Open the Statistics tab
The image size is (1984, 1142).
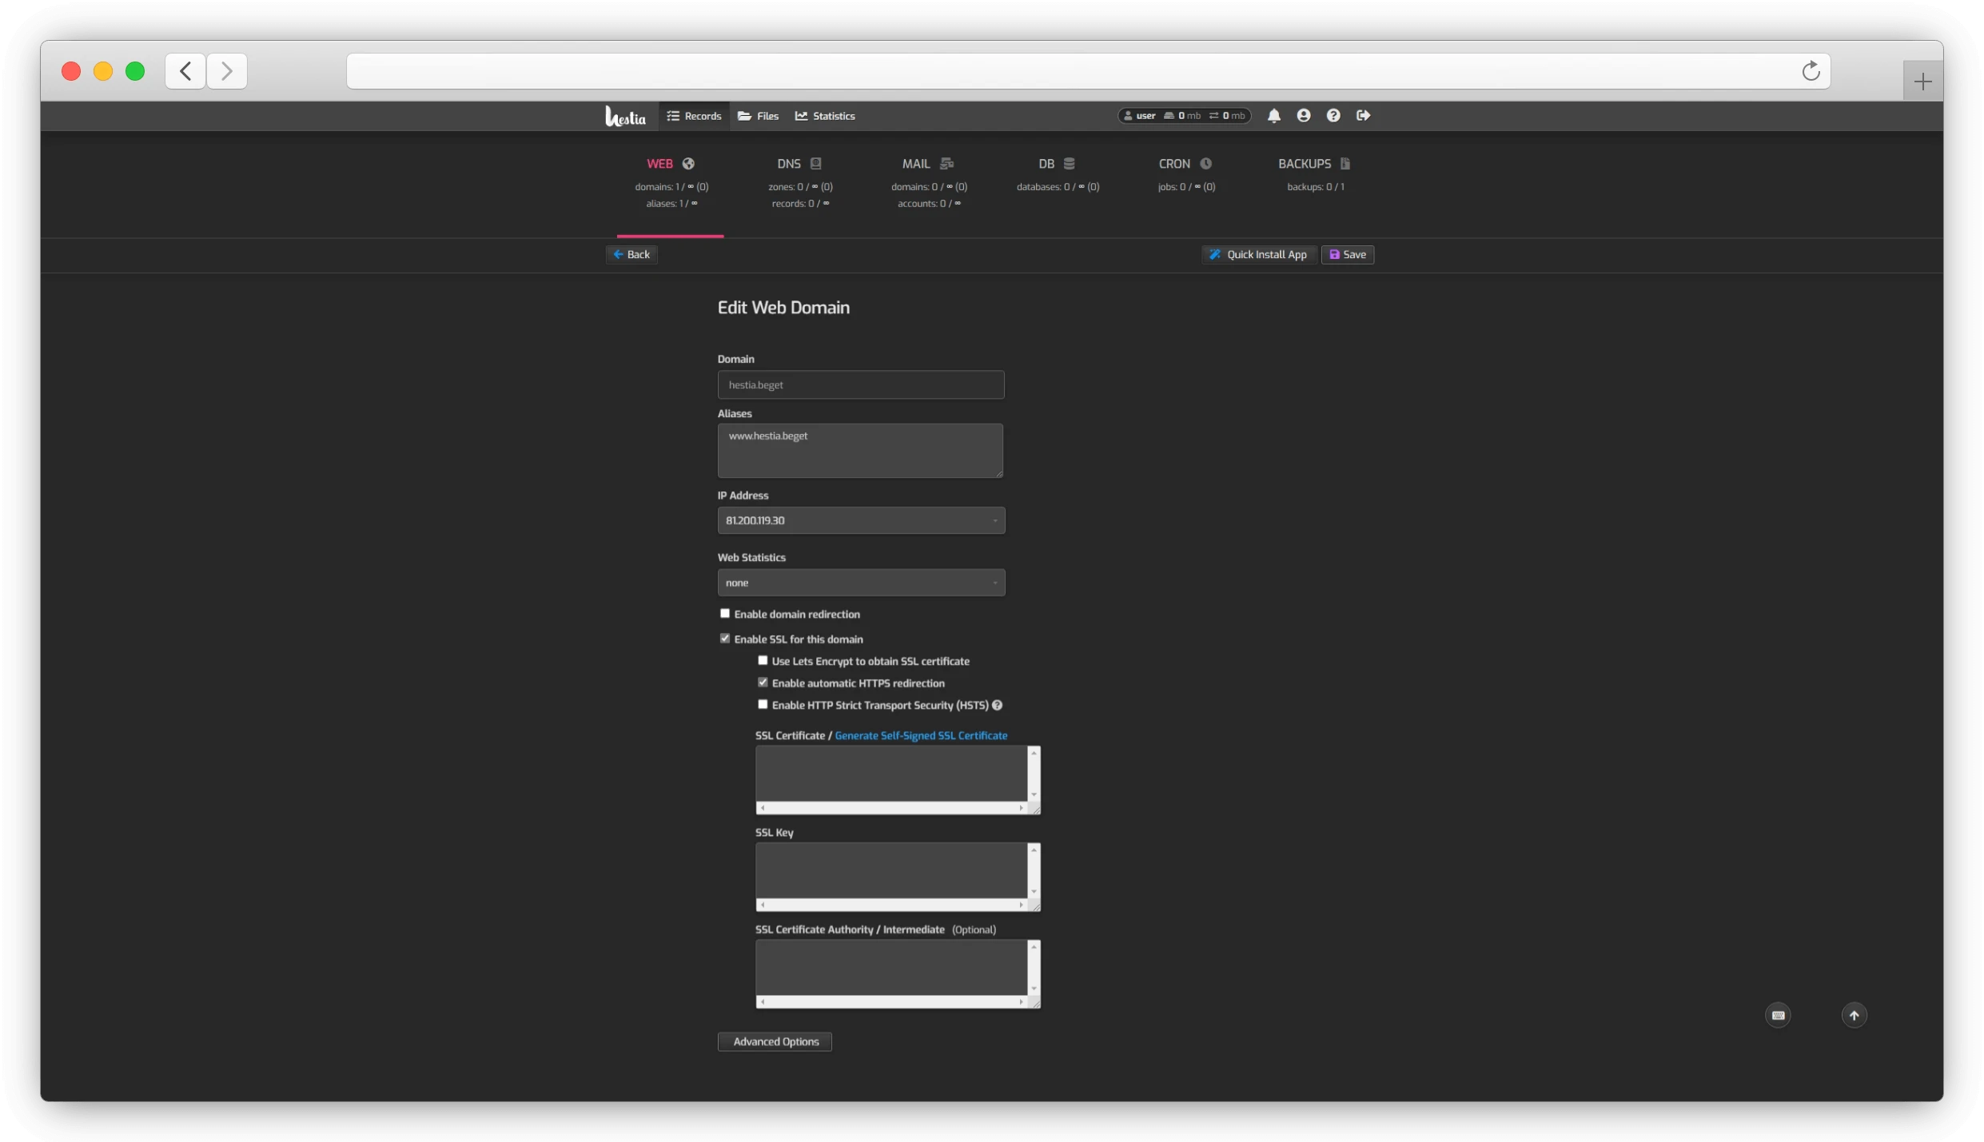pyautogui.click(x=824, y=115)
